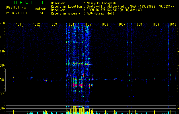Screen dimensions: 179x114
Task: Click the Observer label
Action: point(58,3)
